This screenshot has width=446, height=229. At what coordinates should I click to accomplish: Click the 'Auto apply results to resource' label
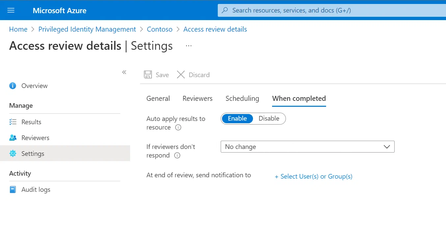(176, 123)
